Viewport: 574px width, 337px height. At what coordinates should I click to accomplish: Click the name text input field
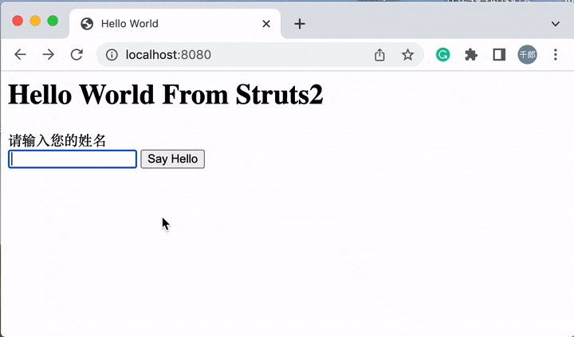point(73,159)
